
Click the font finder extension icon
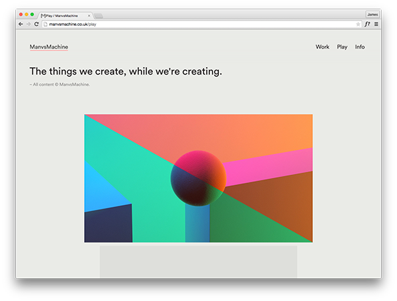click(x=367, y=24)
